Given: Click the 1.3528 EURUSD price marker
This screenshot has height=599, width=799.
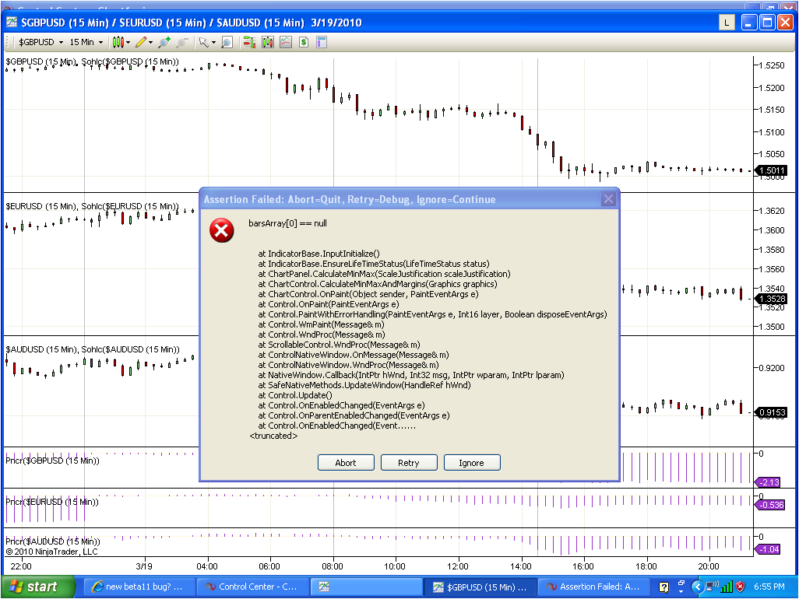Looking at the screenshot, I should coord(770,299).
